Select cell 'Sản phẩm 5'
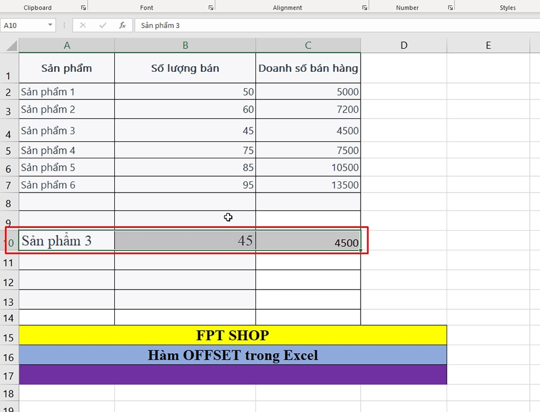 pos(67,167)
